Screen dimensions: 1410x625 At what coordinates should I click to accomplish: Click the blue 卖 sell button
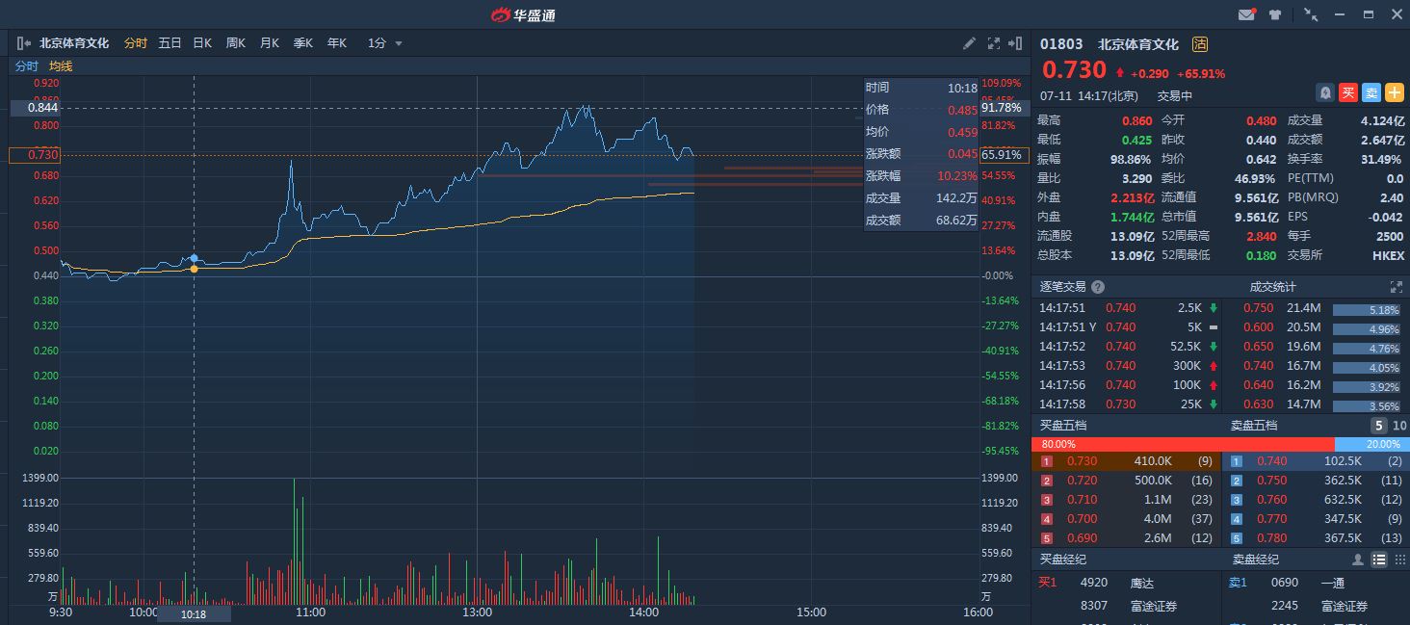click(1371, 92)
